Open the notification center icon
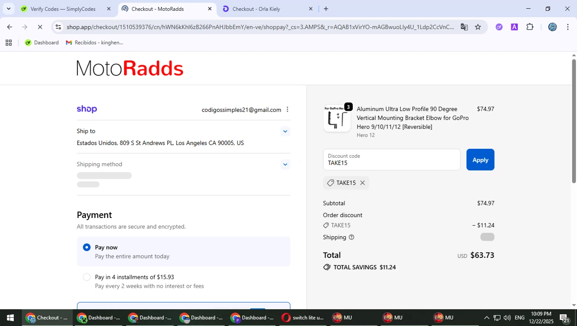Screen dimensions: 577x326 coord(564,318)
